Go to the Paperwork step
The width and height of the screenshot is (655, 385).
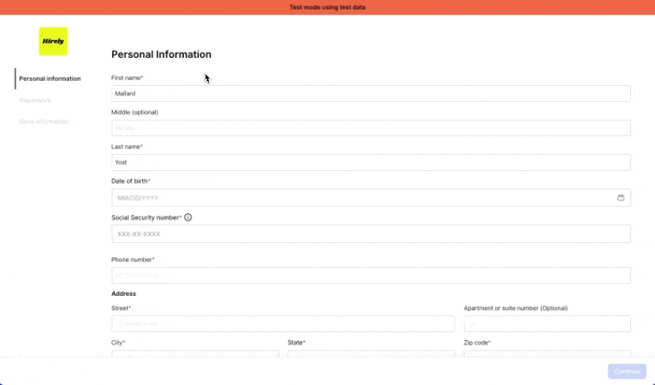click(35, 100)
